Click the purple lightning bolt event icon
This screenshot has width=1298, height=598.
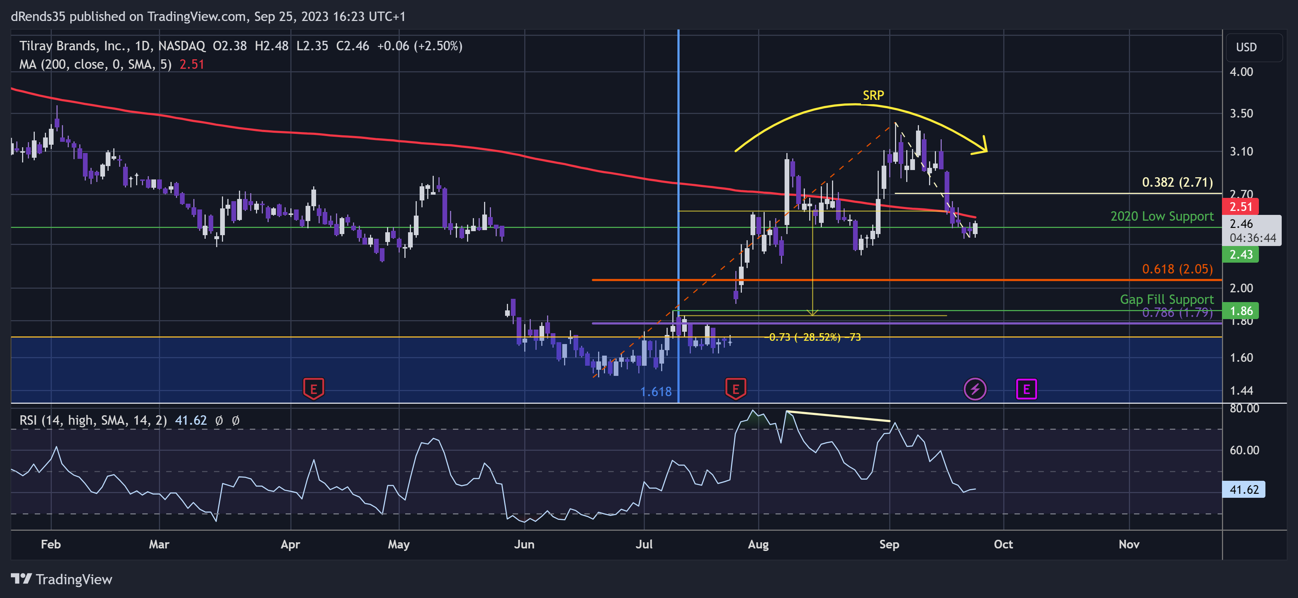click(975, 389)
